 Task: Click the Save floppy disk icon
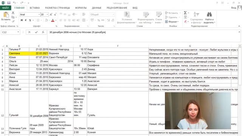click(x=9, y=3)
